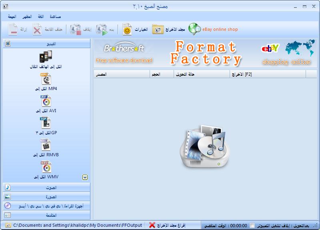Click the All to WMV text label
This screenshot has width=320, height=230.
46,177
